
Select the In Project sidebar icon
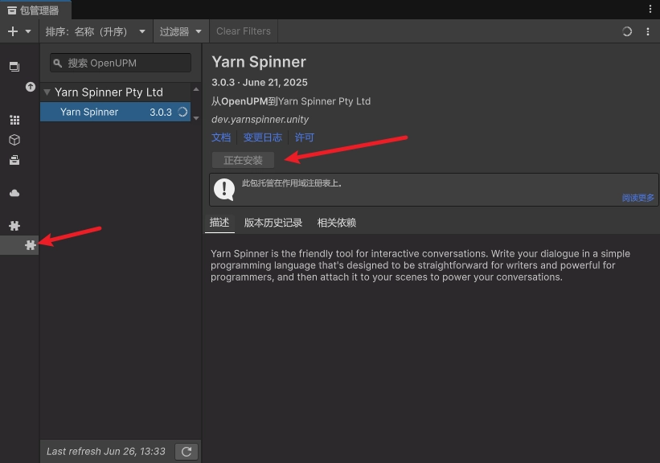pos(14,66)
